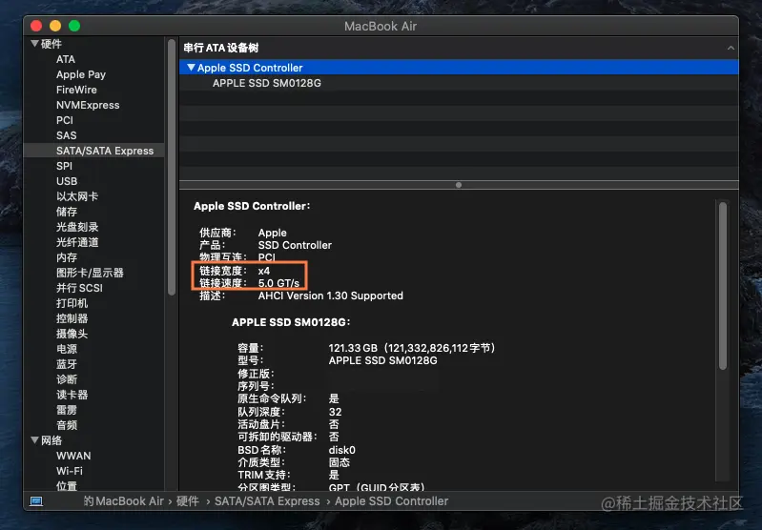Image resolution: width=762 pixels, height=530 pixels.
Task: Select 诊断 diagnostics category
Action: pyautogui.click(x=67, y=379)
